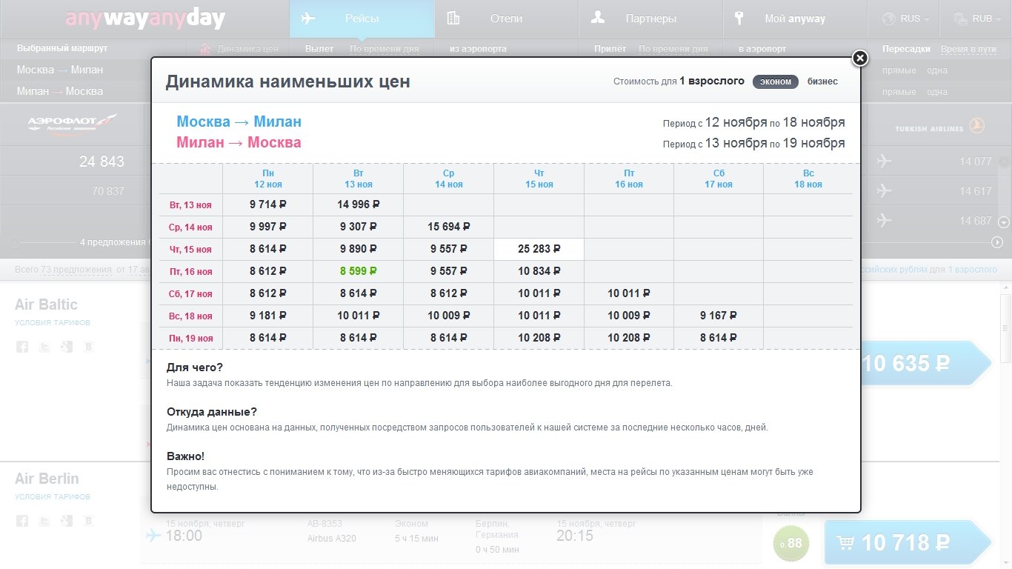The image size is (1012, 569).
Task: Click the Facebook icon under Air Baltic
Action: coord(22,346)
